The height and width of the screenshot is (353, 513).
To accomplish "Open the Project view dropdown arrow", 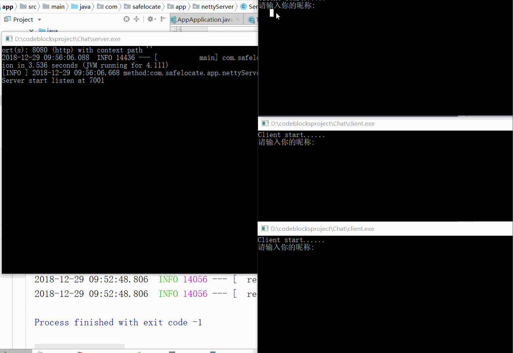I will tap(40, 19).
